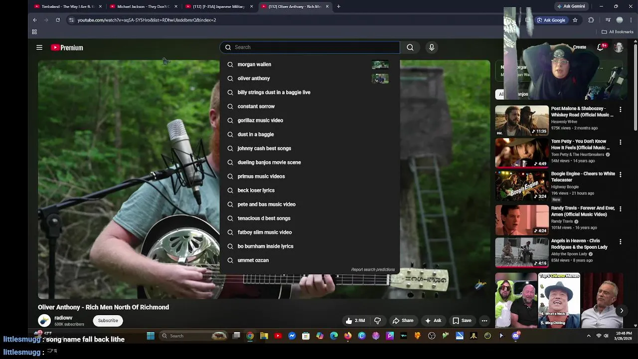Choose 'gorillaz music video' suggestion

310,120
